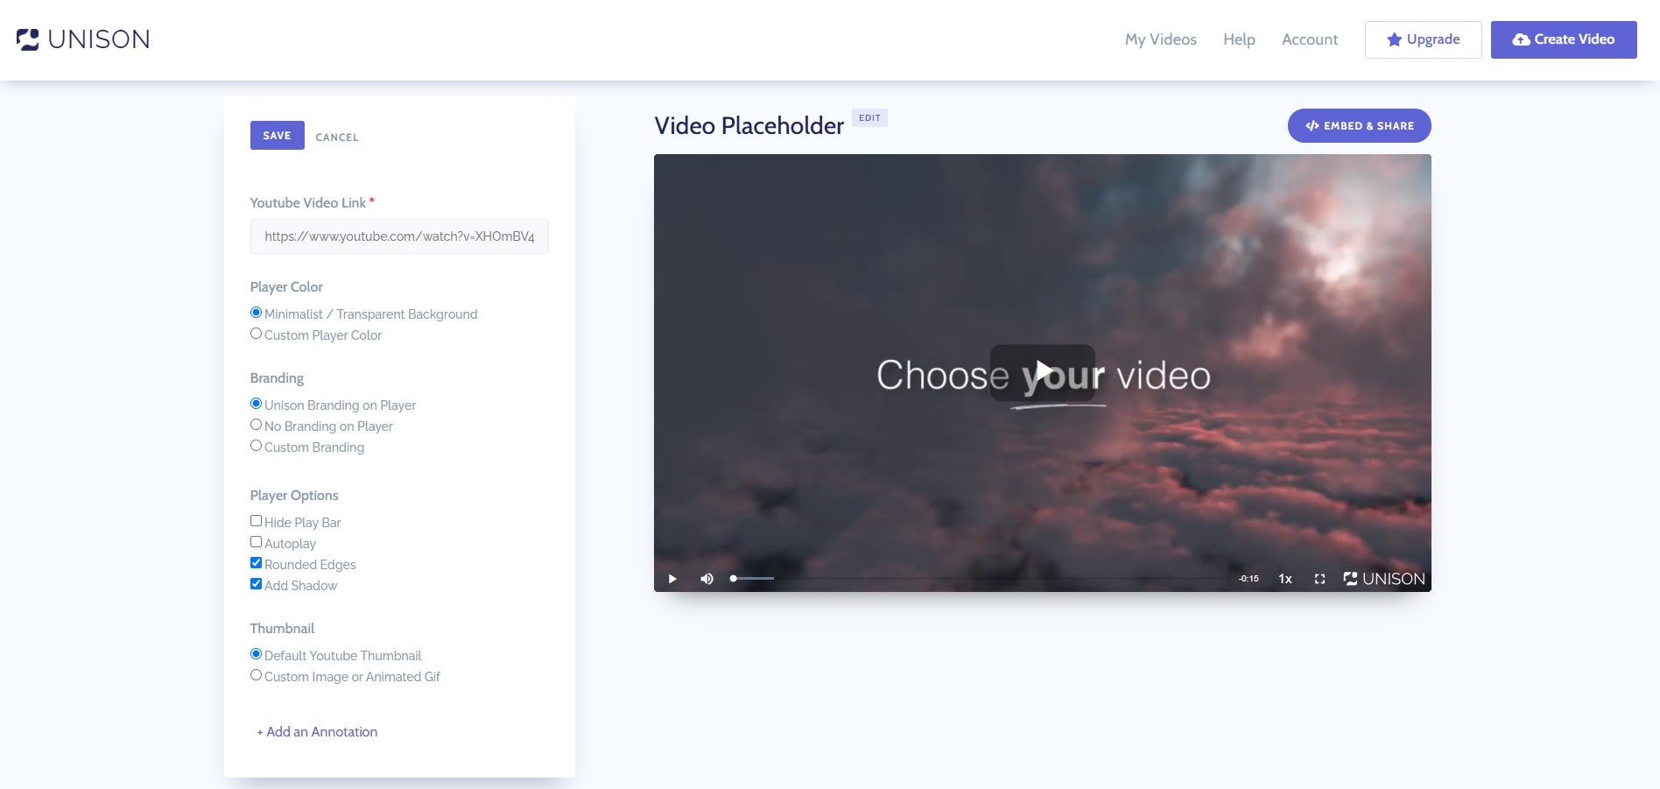This screenshot has height=789, width=1660.
Task: Select Custom Image or Animated Gif thumbnail
Action: click(x=256, y=674)
